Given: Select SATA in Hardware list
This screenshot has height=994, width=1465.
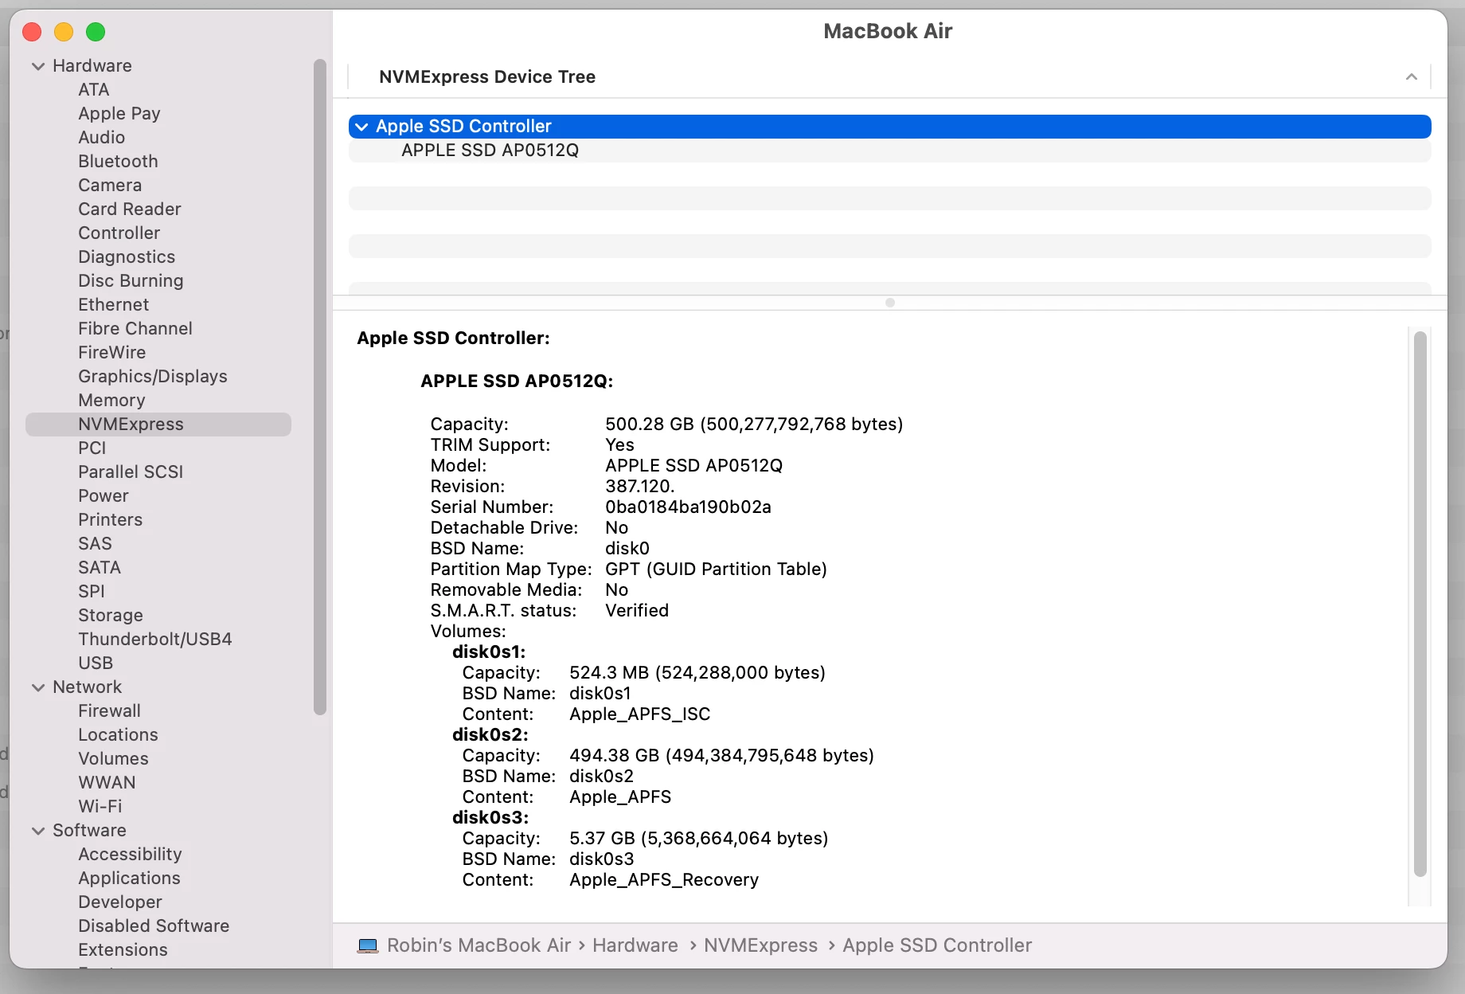Looking at the screenshot, I should click(100, 568).
